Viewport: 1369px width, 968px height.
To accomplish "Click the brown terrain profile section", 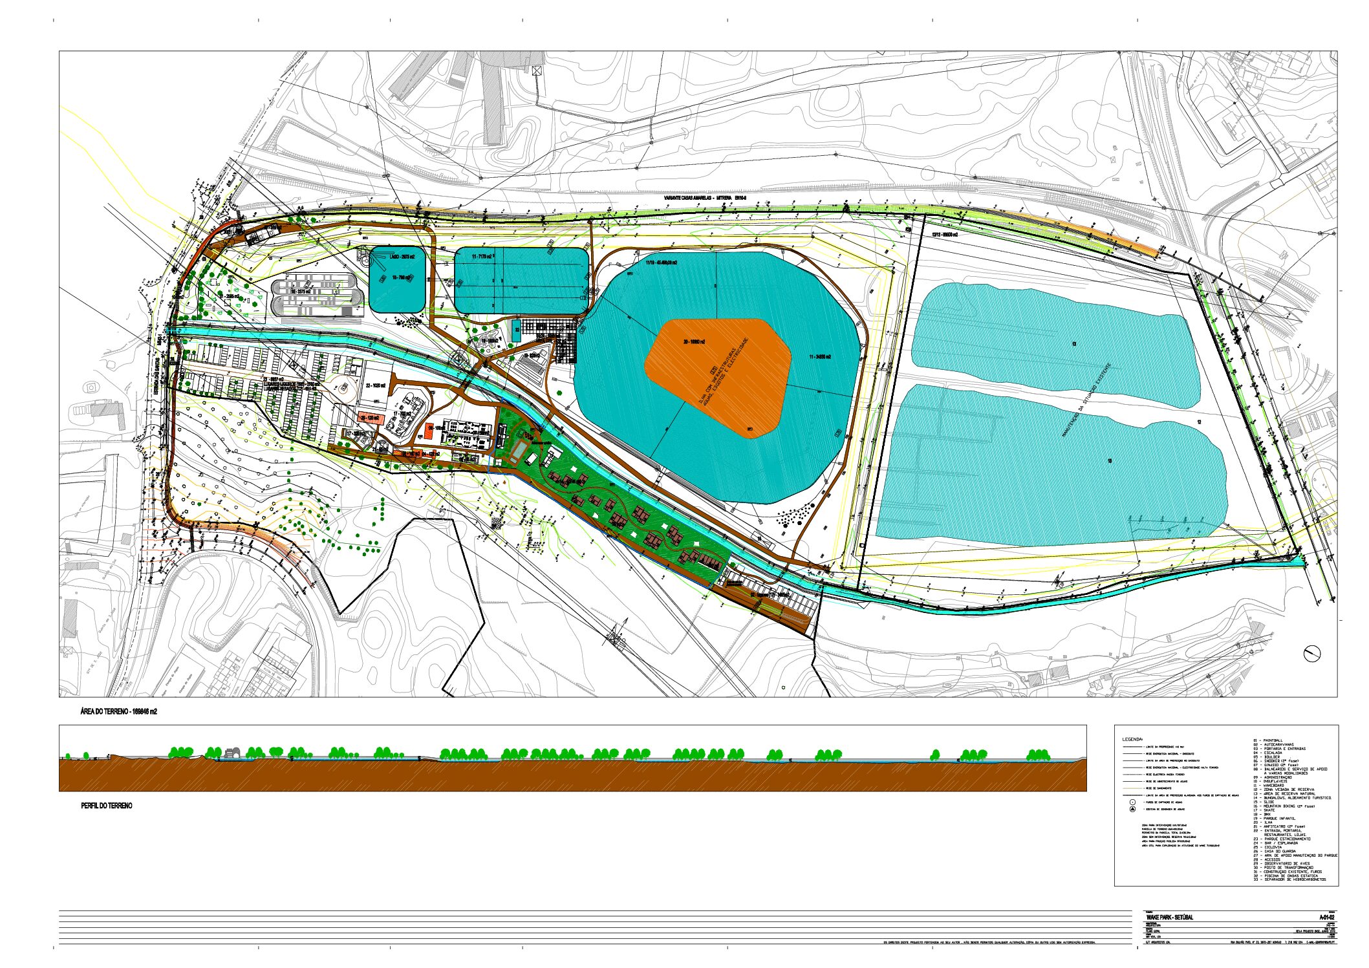I will [x=572, y=775].
